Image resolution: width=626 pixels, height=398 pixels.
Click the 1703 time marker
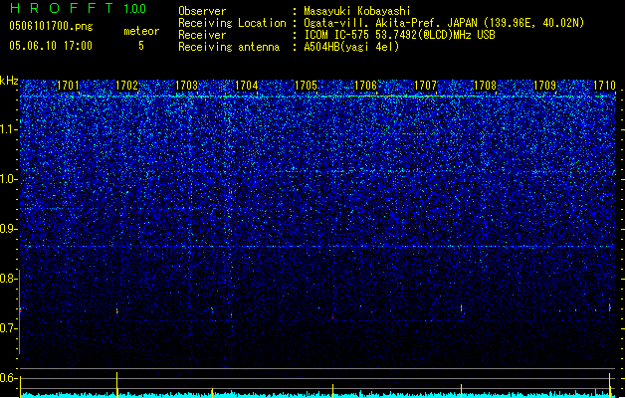[187, 86]
